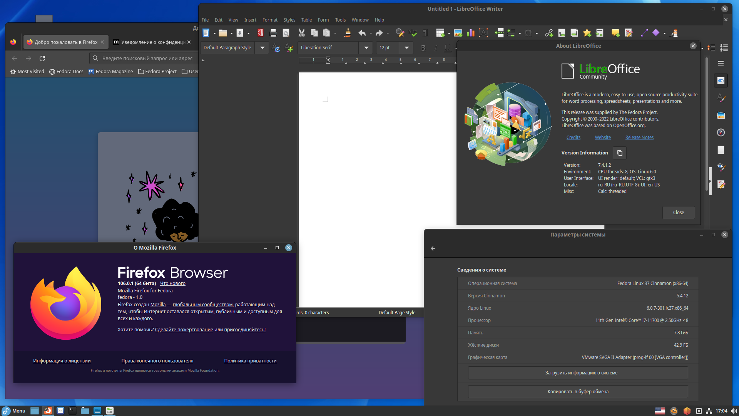
Task: Open Insert Table dropdown arrow
Action: point(449,34)
